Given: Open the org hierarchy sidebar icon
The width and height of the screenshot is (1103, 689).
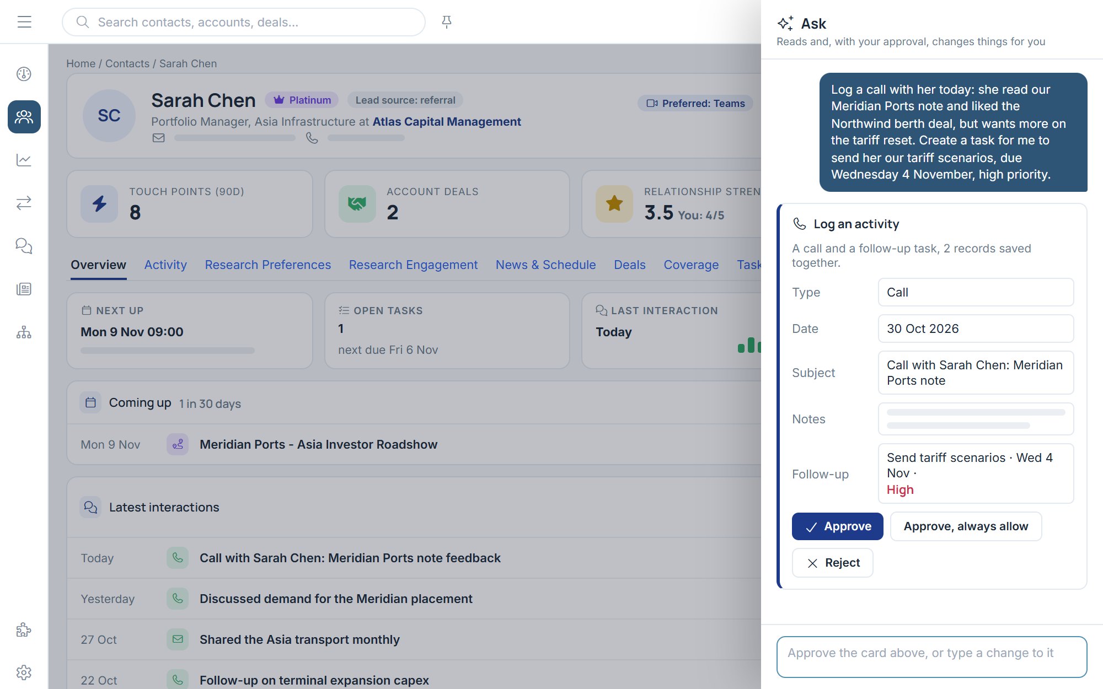Looking at the screenshot, I should (24, 332).
